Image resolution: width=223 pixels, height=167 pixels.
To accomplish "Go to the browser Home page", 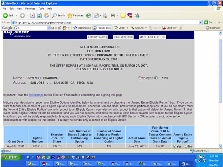I will point(46,15).
